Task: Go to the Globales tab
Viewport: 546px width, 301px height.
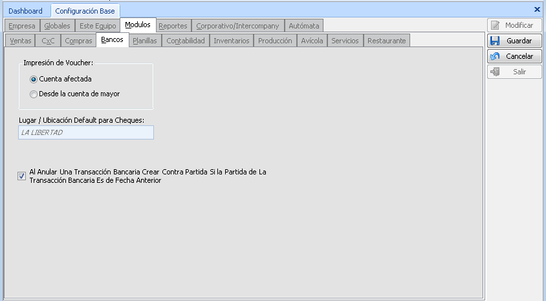Action: pyautogui.click(x=57, y=26)
